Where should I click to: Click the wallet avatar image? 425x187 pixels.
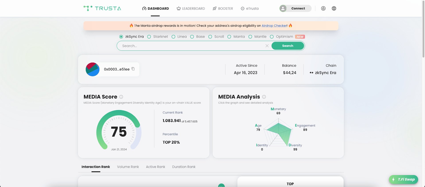pyautogui.click(x=92, y=69)
